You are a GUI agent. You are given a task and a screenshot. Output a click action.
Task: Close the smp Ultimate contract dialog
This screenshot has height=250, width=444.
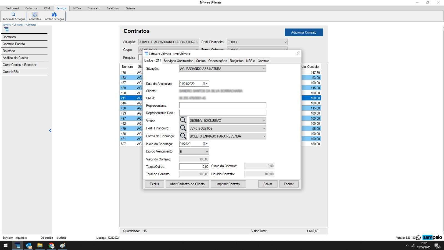click(298, 53)
